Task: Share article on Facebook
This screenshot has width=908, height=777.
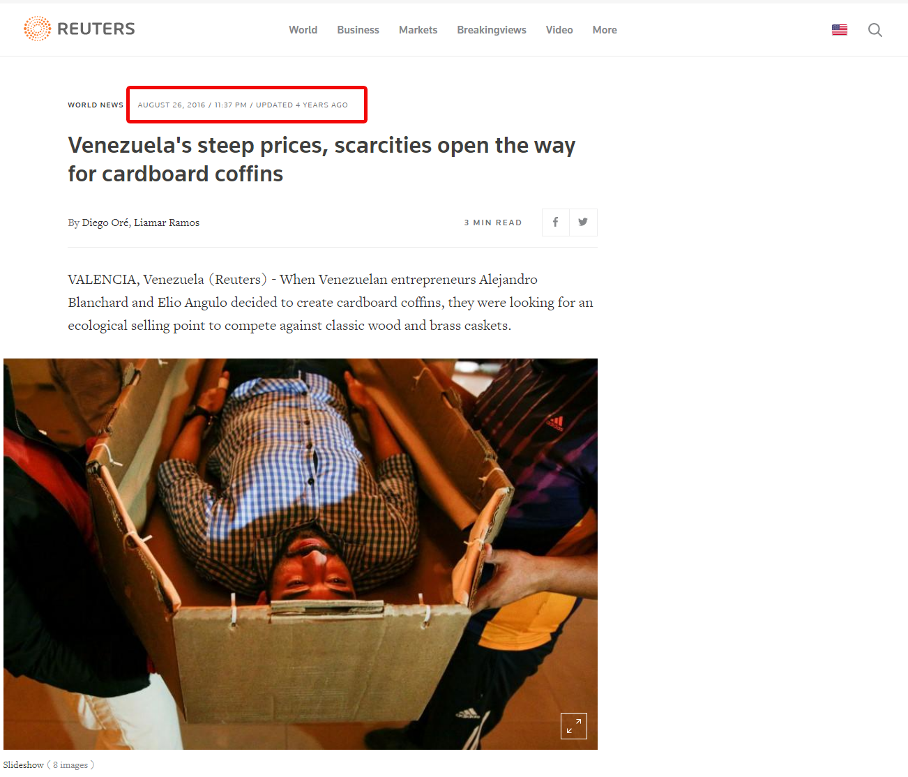Action: pyautogui.click(x=556, y=222)
